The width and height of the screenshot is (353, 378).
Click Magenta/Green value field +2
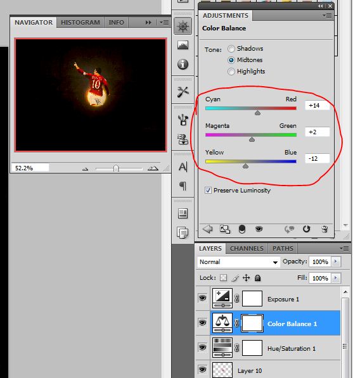coord(318,132)
